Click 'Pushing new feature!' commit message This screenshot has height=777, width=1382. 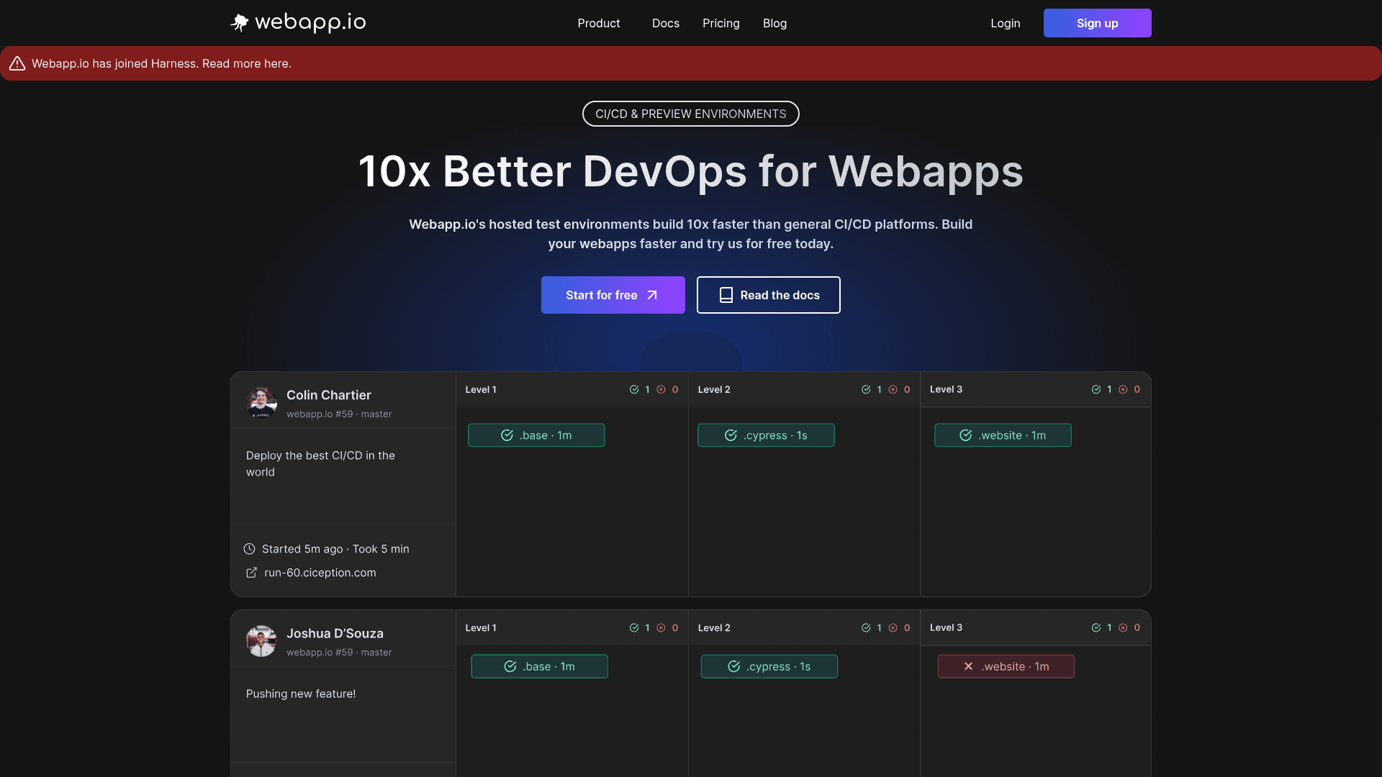point(301,694)
